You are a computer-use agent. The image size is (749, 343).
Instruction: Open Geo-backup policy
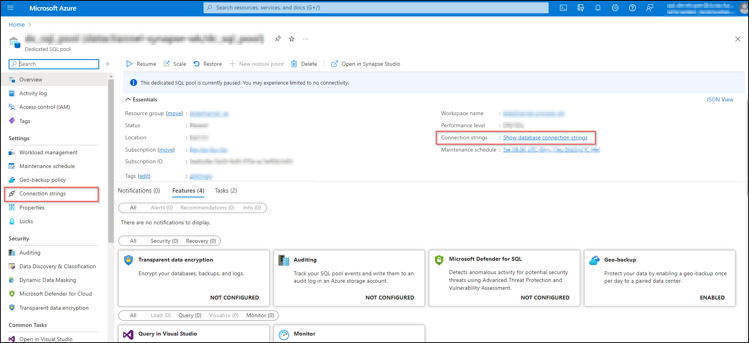click(x=54, y=180)
